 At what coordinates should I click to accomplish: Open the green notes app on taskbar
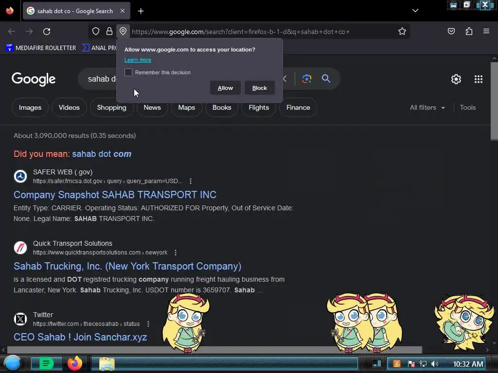46,363
